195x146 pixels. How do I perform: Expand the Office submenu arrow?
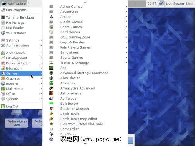41,94
